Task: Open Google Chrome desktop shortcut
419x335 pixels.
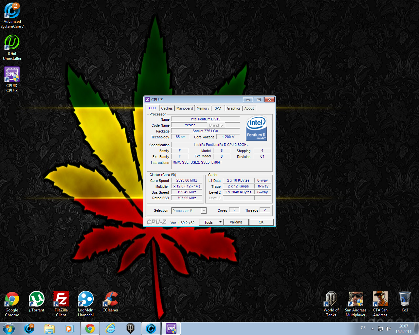Action: 12,304
